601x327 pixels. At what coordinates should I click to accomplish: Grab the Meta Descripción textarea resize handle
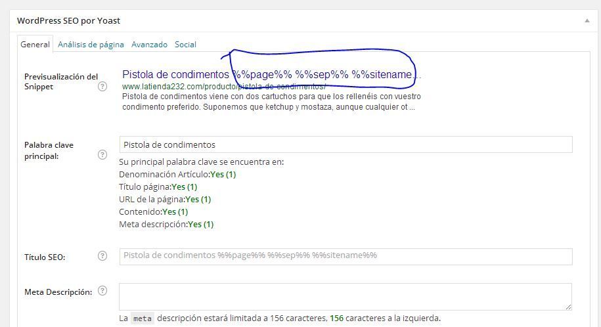(568, 307)
